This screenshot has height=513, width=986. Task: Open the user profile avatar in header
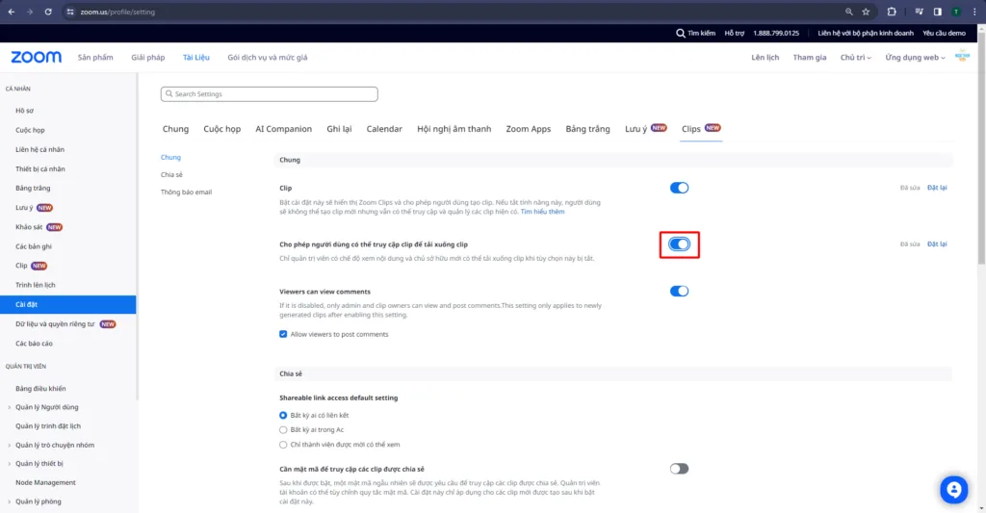click(961, 57)
